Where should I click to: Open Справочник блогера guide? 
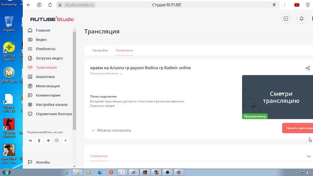click(50, 114)
